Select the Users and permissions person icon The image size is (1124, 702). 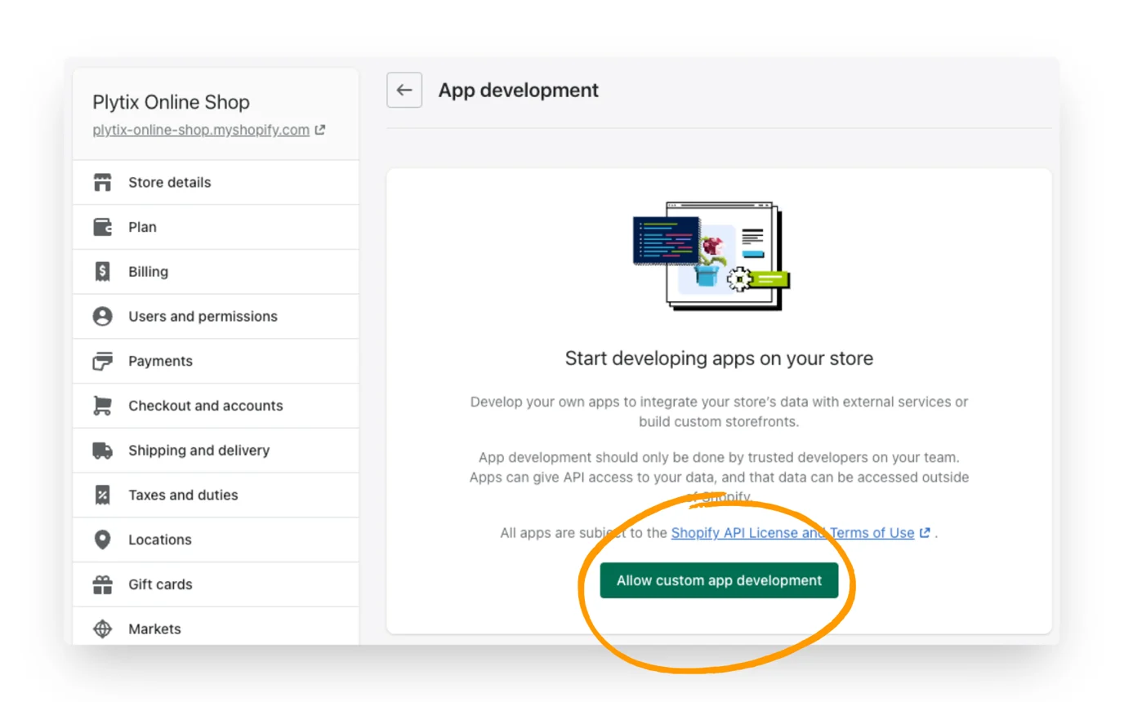coord(102,316)
